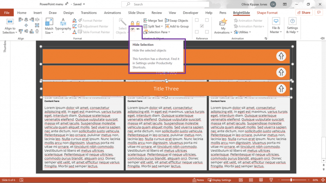Image resolution: width=326 pixels, height=183 pixels.
Task: Click Display Settings in the status bar
Action: pos(219,180)
